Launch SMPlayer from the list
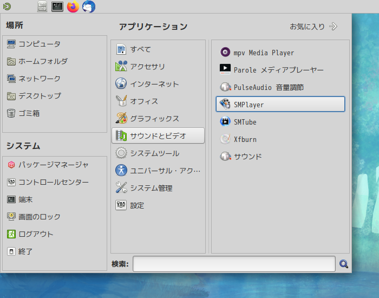Image resolution: width=379 pixels, height=298 pixels. pos(280,104)
